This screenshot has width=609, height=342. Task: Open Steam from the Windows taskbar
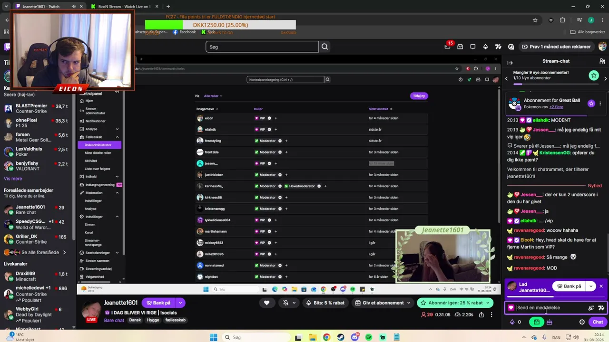coord(341,337)
